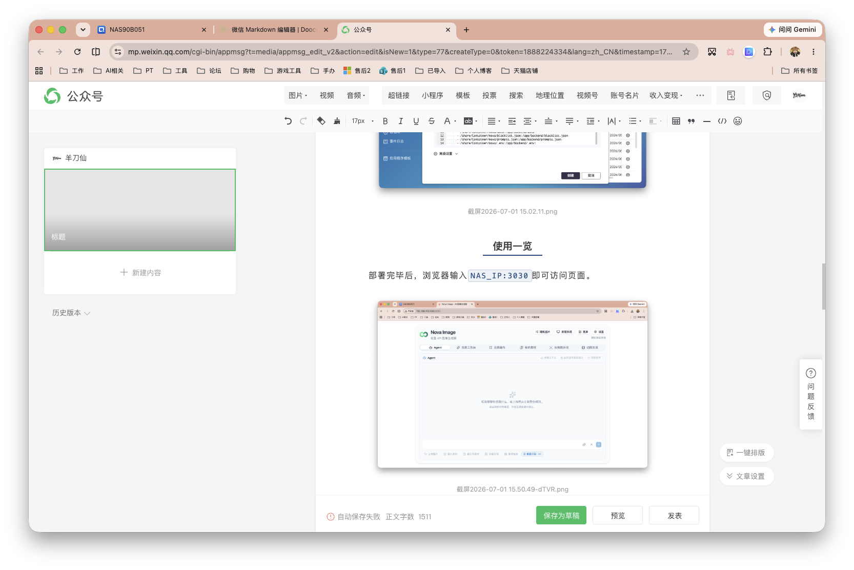Toggle bold formatting
854x570 pixels.
[385, 121]
